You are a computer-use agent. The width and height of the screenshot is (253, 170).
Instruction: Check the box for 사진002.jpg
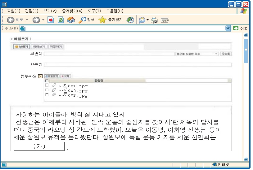tap(47, 90)
